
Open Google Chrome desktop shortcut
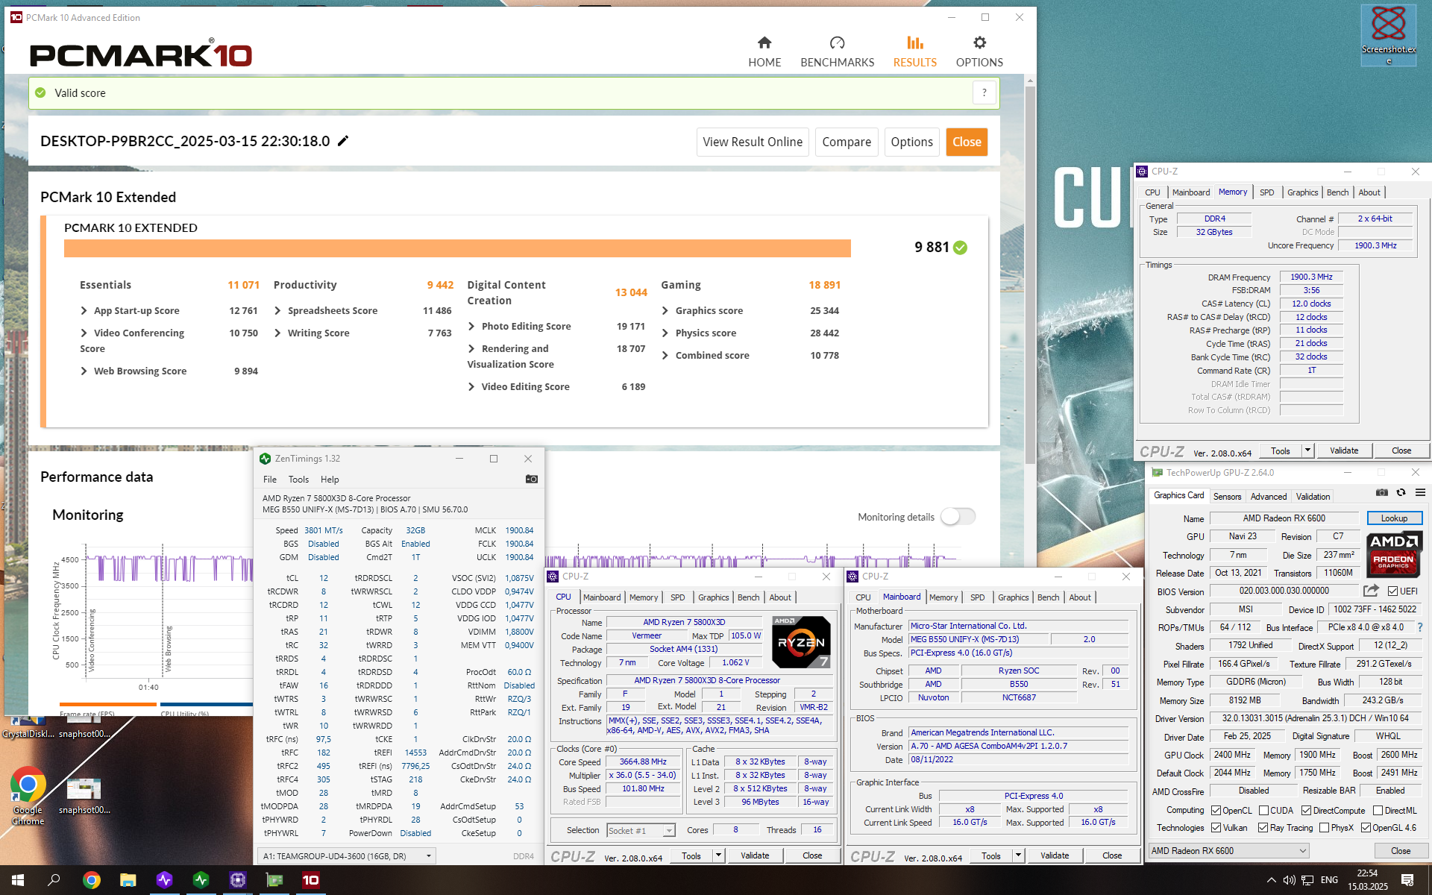(28, 796)
